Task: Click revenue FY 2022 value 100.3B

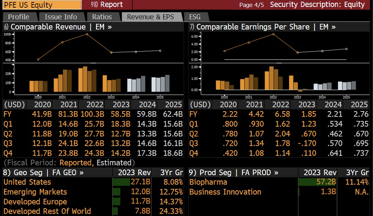Action: click(92, 114)
